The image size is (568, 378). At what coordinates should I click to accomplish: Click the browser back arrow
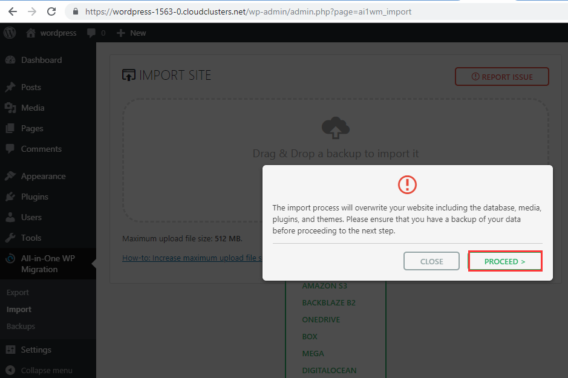13,11
